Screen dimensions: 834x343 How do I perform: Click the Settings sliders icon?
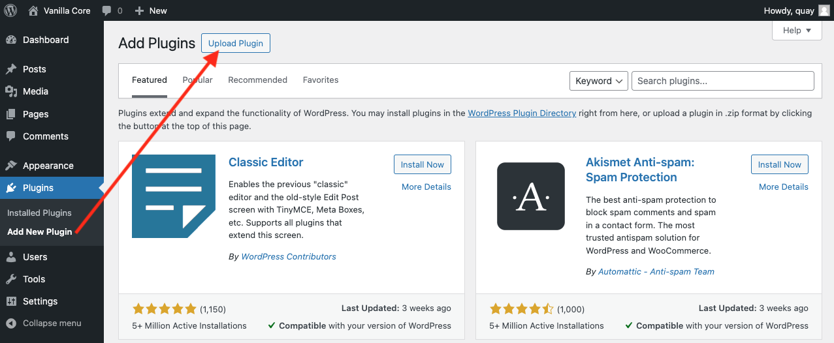(11, 301)
